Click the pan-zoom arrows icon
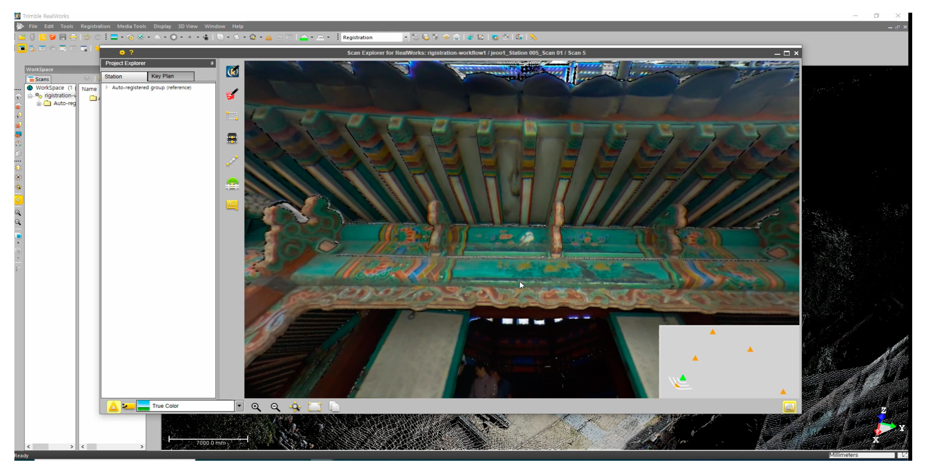 click(295, 406)
